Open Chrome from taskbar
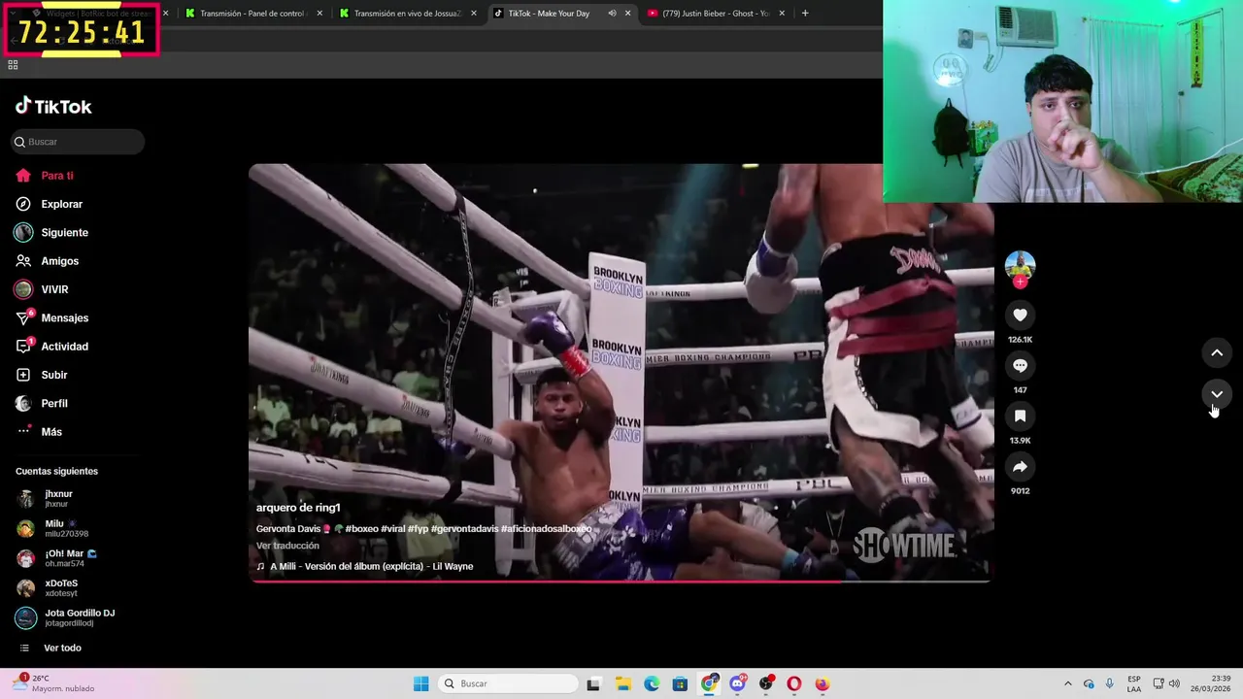The width and height of the screenshot is (1243, 699). coord(709,683)
